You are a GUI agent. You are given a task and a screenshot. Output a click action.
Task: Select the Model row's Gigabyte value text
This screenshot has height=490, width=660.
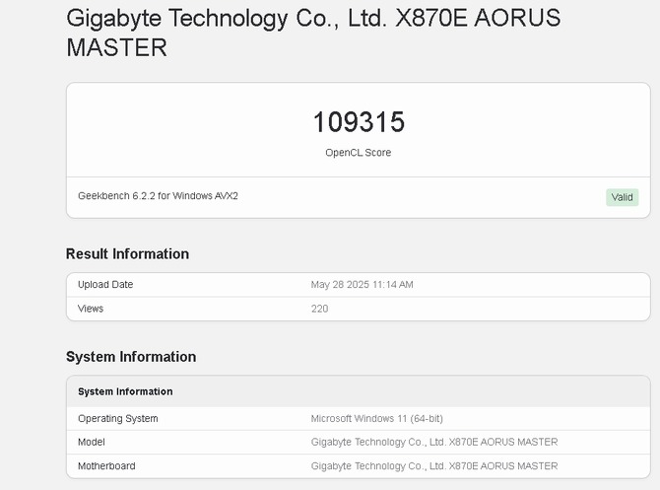point(433,443)
